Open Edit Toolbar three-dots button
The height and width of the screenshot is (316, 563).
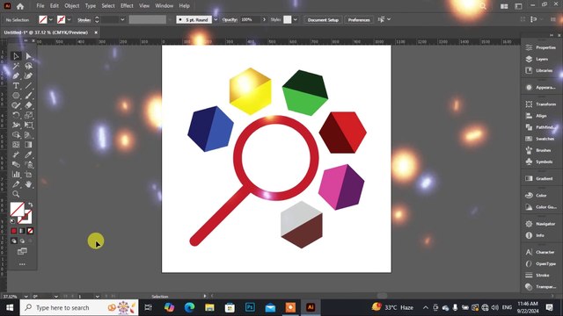point(22,264)
